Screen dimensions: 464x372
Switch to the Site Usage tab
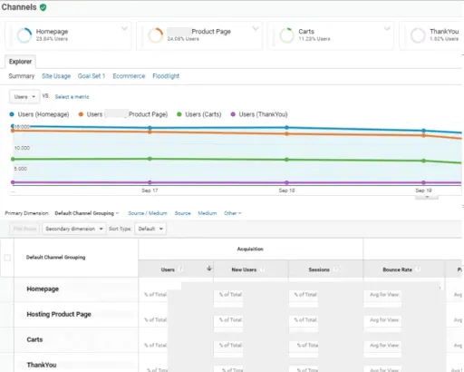pyautogui.click(x=56, y=76)
